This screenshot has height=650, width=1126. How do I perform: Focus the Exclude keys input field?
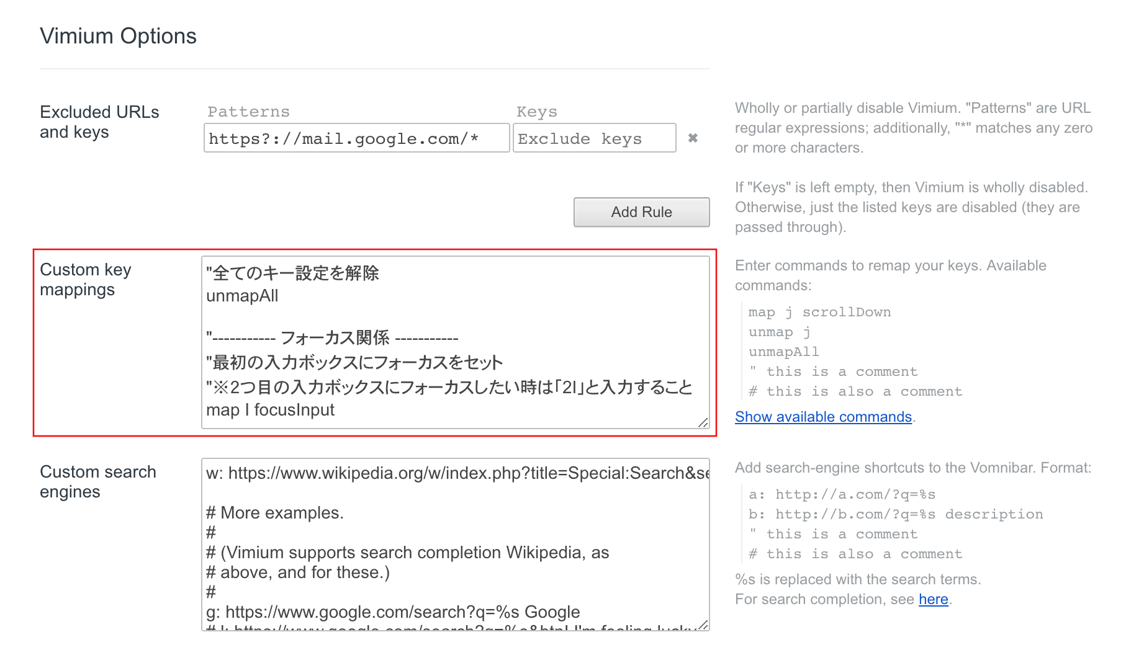pyautogui.click(x=594, y=138)
